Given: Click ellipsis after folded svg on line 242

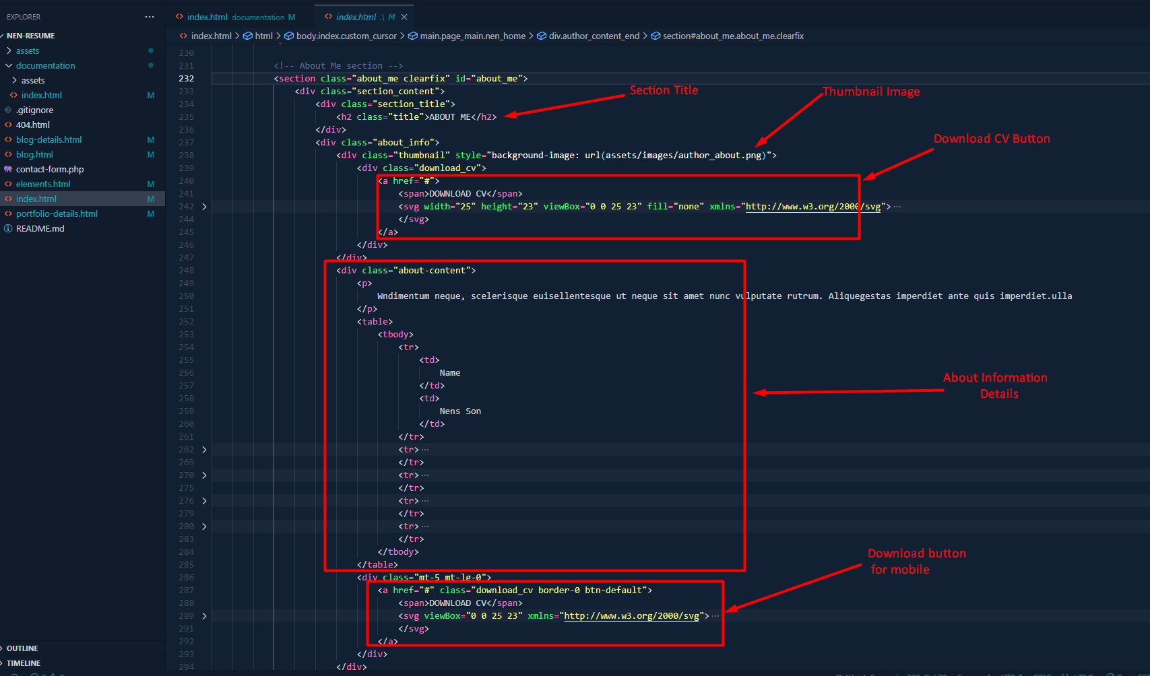Looking at the screenshot, I should [897, 207].
